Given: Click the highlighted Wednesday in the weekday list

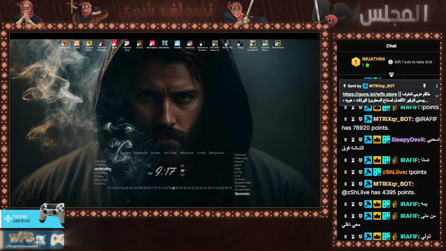Looking at the screenshot, I should click(x=102, y=169).
